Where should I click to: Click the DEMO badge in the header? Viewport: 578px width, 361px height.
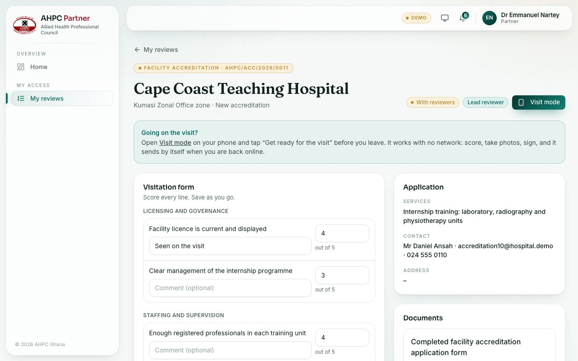click(x=416, y=18)
